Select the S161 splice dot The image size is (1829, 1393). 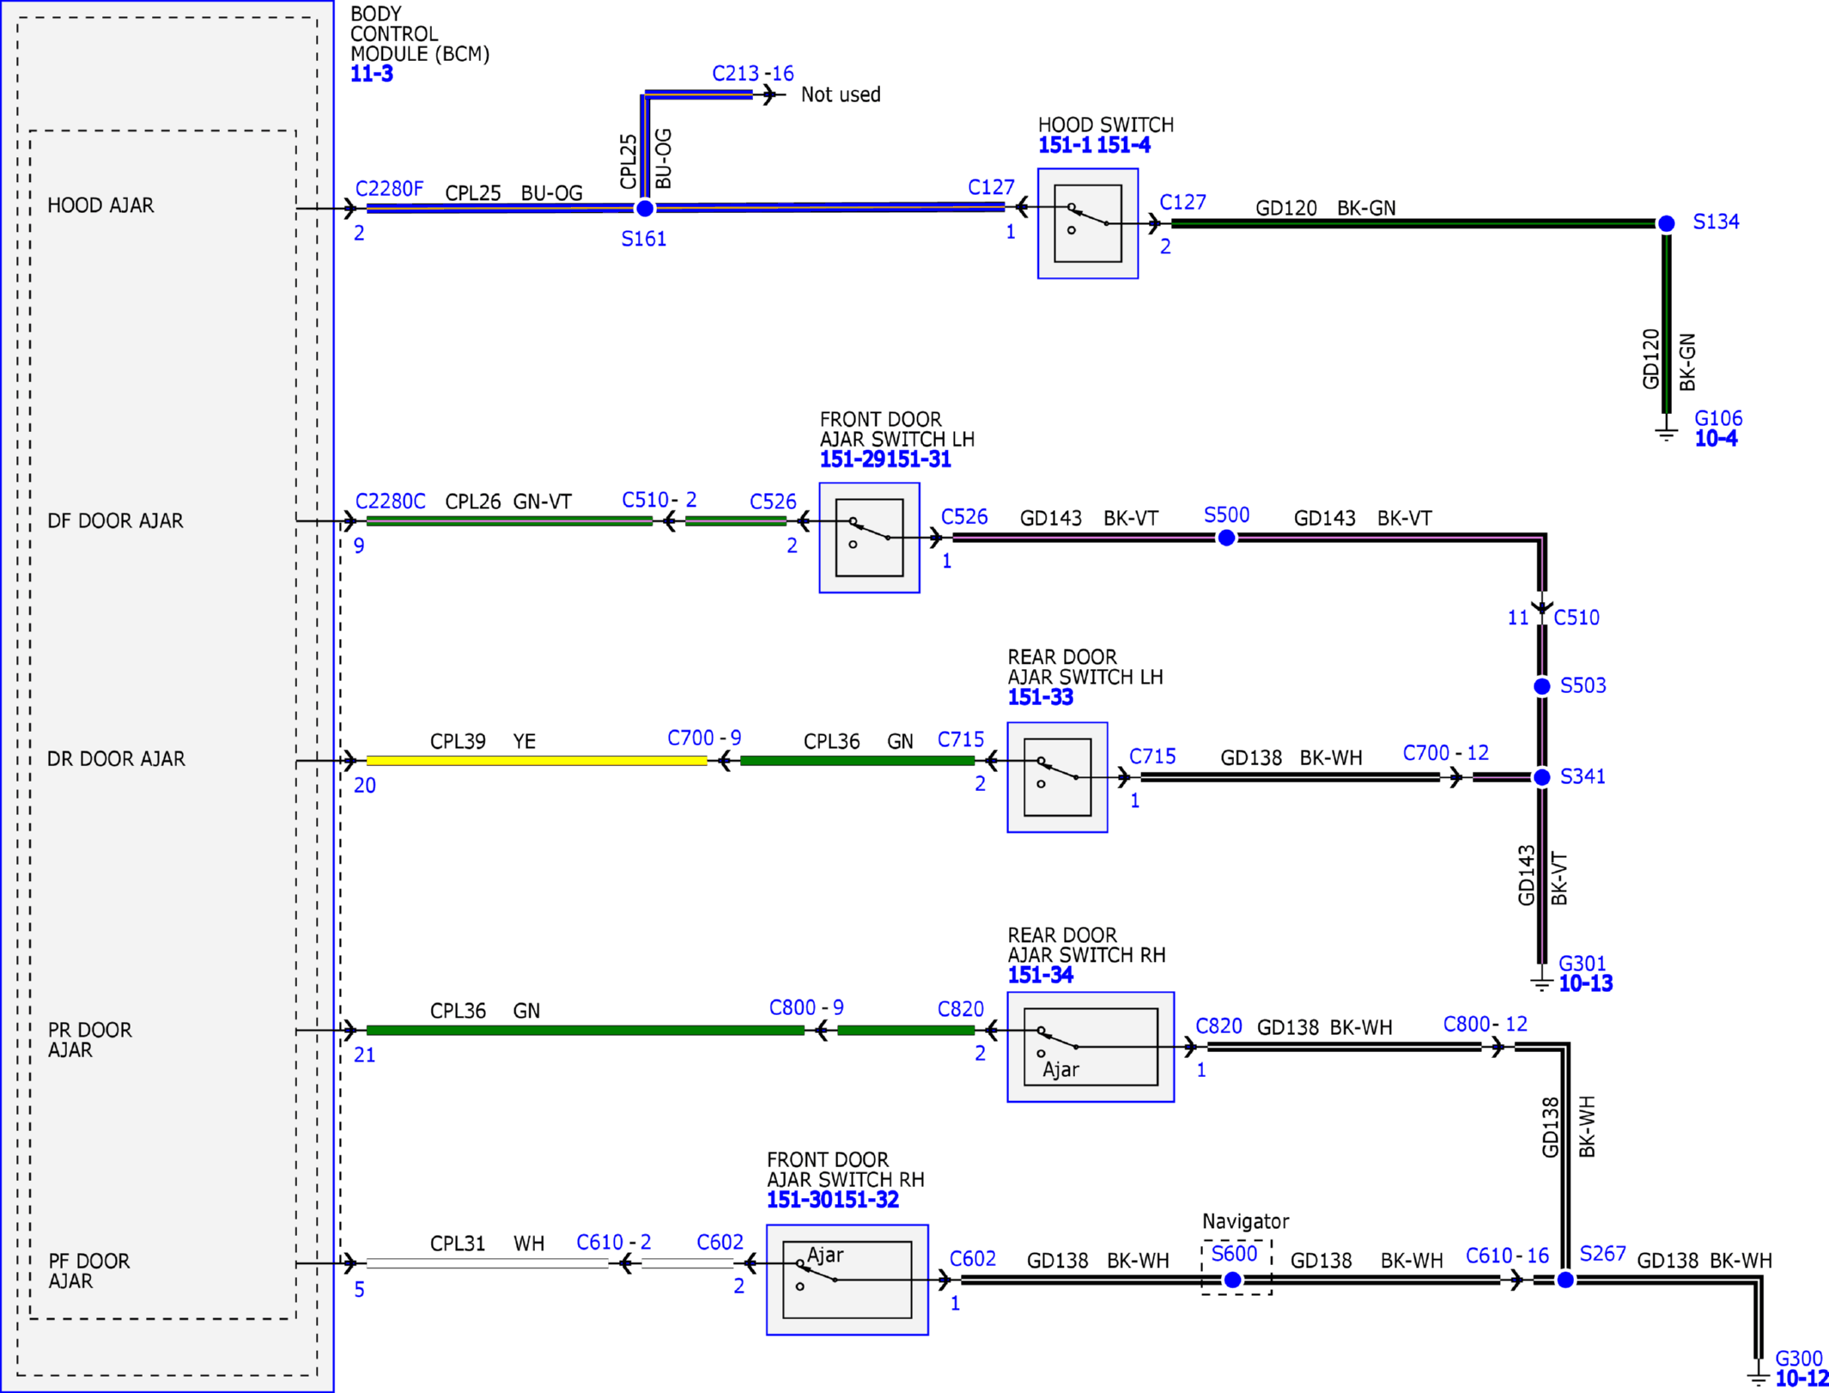coord(644,209)
